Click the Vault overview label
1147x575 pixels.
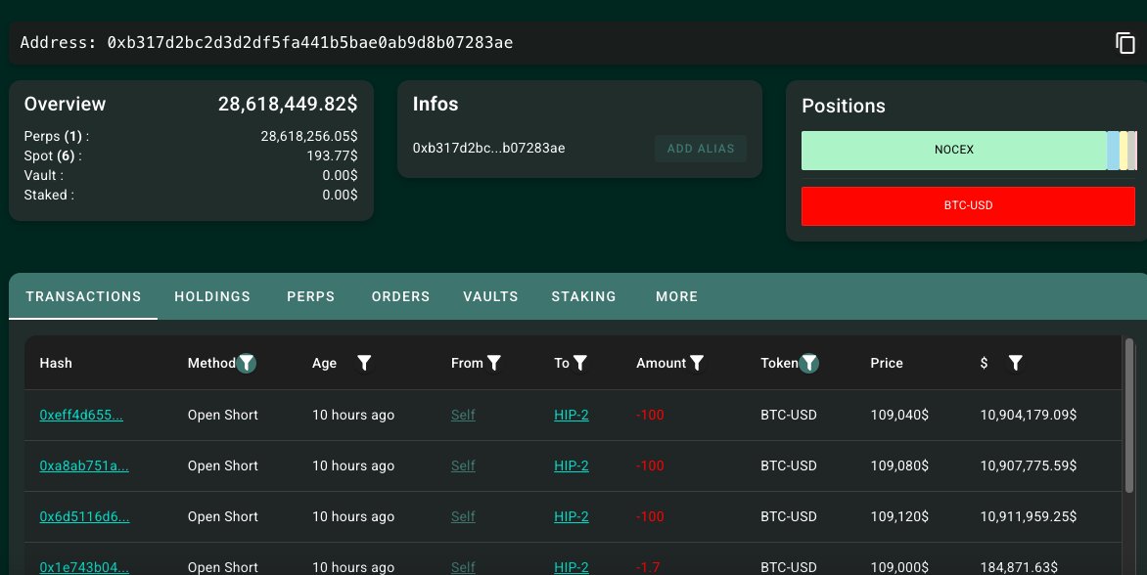coord(44,175)
